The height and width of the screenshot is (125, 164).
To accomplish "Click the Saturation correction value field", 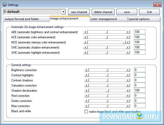I will (140, 85).
